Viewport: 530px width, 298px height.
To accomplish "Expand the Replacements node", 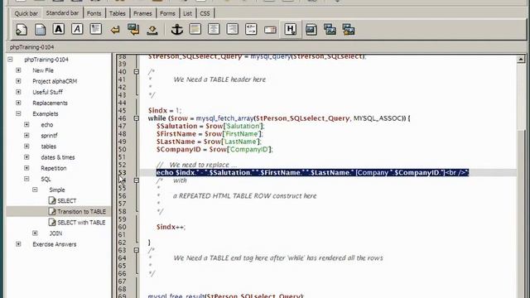I will click(x=18, y=103).
